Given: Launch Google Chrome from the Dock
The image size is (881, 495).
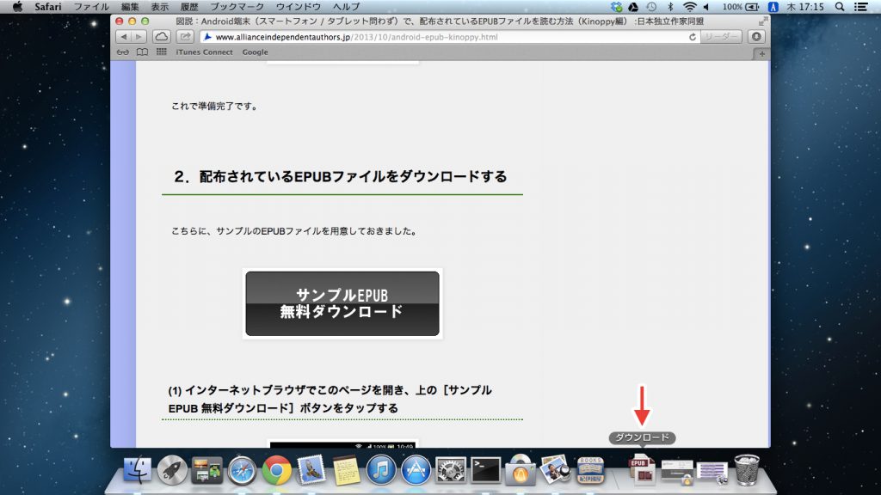Looking at the screenshot, I should (276, 470).
